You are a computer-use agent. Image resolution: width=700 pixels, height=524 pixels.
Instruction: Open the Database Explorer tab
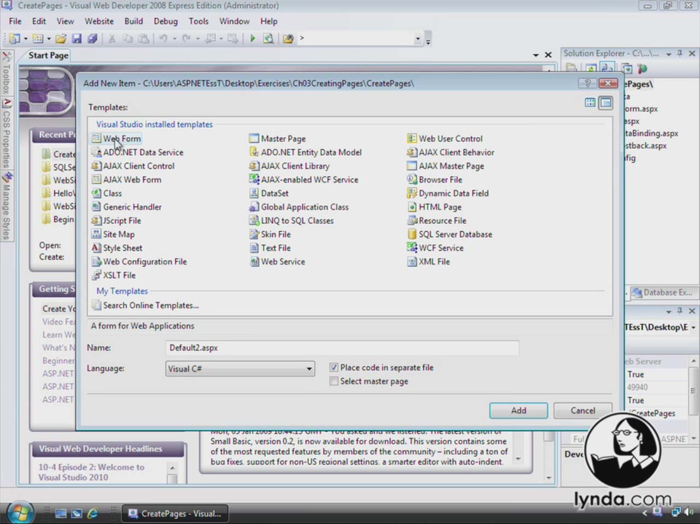coord(662,293)
